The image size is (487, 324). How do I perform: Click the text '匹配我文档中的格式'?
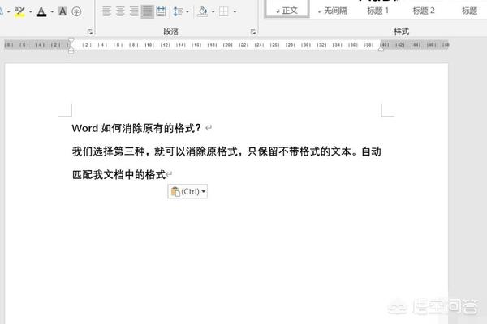pos(119,175)
